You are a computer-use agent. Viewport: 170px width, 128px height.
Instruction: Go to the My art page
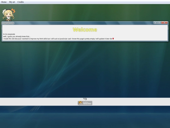tap(12, 2)
